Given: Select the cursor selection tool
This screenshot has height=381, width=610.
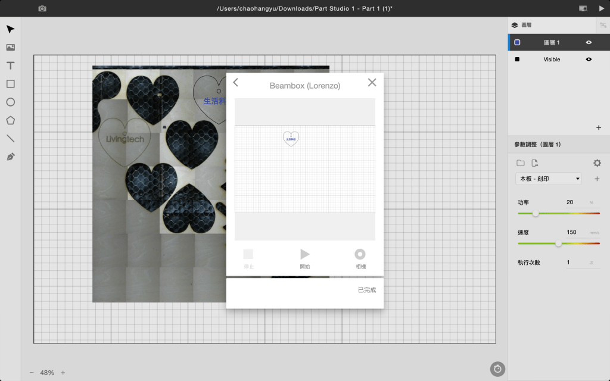Looking at the screenshot, I should tap(10, 29).
